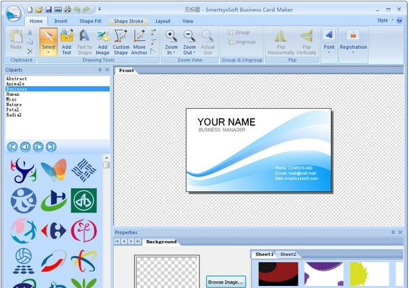The height and width of the screenshot is (288, 409).
Task: Go to first clipart page
Action: click(12, 147)
